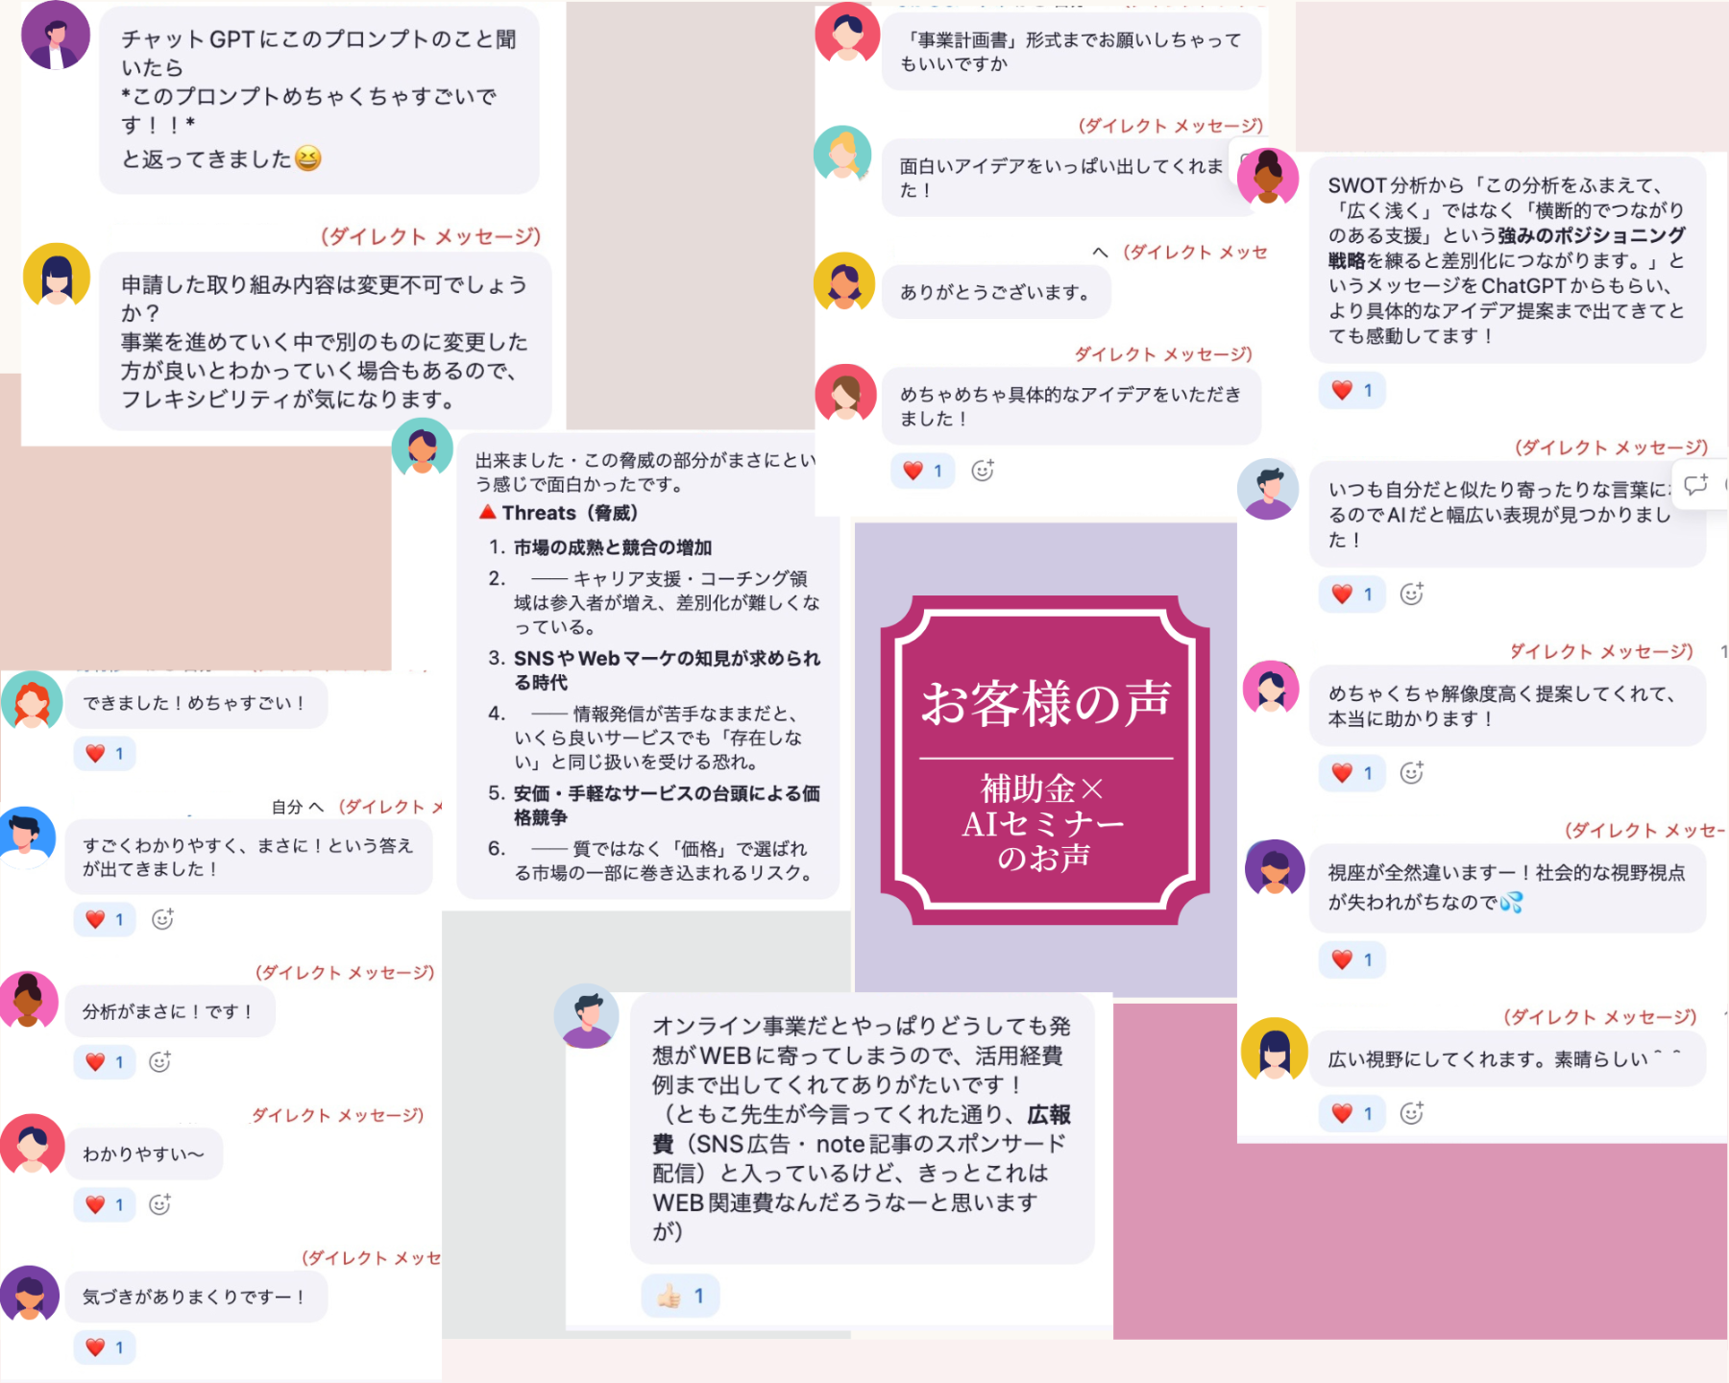This screenshot has height=1383, width=1729.
Task: Toggle thumbs-up reaction on オンライン事業 message
Action: point(680,1297)
